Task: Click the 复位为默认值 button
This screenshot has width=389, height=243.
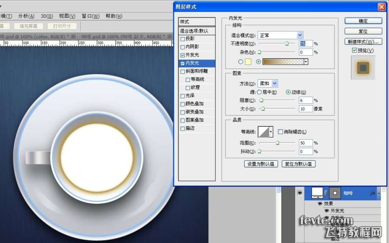Action: click(298, 164)
